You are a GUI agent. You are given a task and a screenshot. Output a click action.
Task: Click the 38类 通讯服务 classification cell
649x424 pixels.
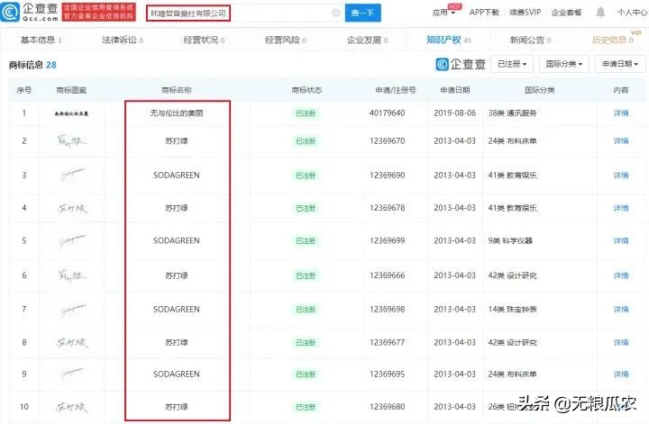click(512, 113)
